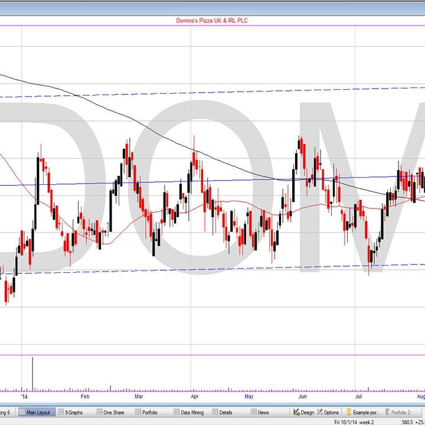Image resolution: width=425 pixels, height=425 pixels.
Task: Click the tall volume bar in January
Action: point(32,373)
